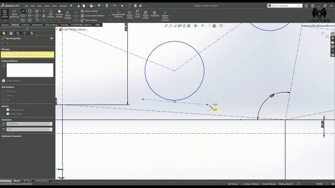The width and height of the screenshot is (335, 188).
Task: Select the Ellipse sketch tool
Action: tap(37, 16)
